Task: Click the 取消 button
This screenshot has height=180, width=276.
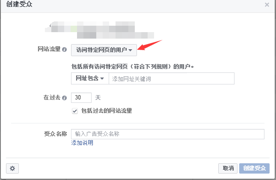Action: (x=228, y=168)
